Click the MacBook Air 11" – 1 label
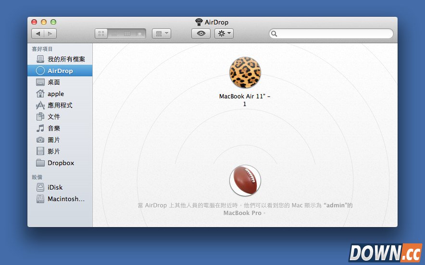This screenshot has height=265, width=425. (245, 100)
